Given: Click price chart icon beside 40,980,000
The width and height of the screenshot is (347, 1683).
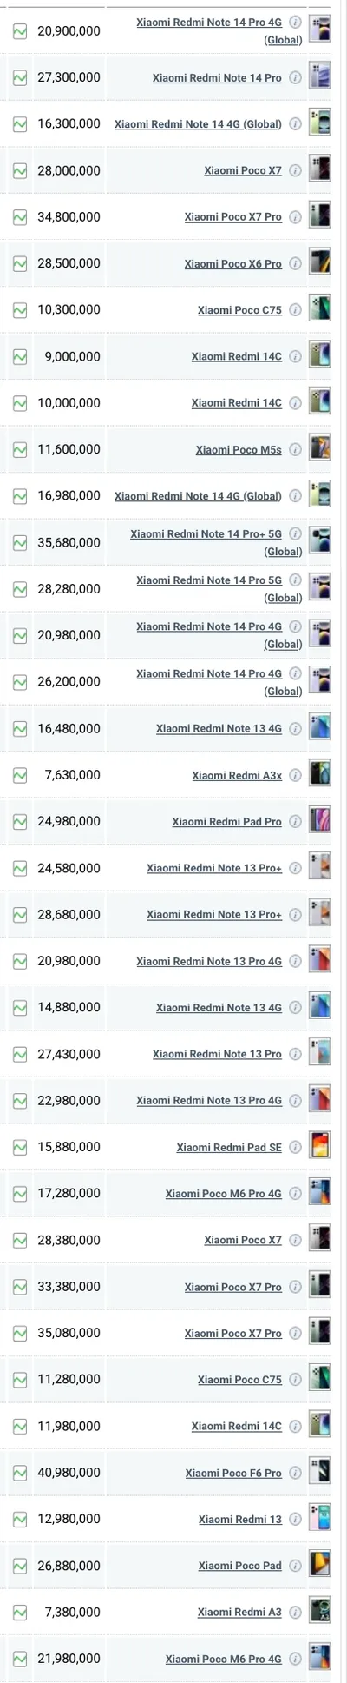Looking at the screenshot, I should pyautogui.click(x=20, y=1473).
